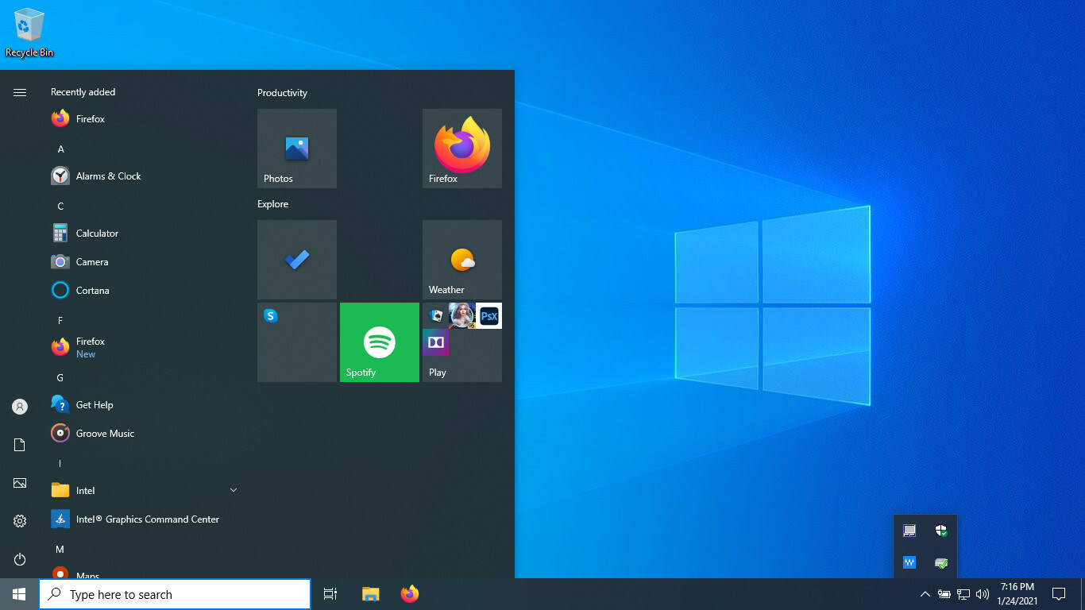The height and width of the screenshot is (610, 1085).
Task: Click letter I header in app list
Action: tap(60, 464)
